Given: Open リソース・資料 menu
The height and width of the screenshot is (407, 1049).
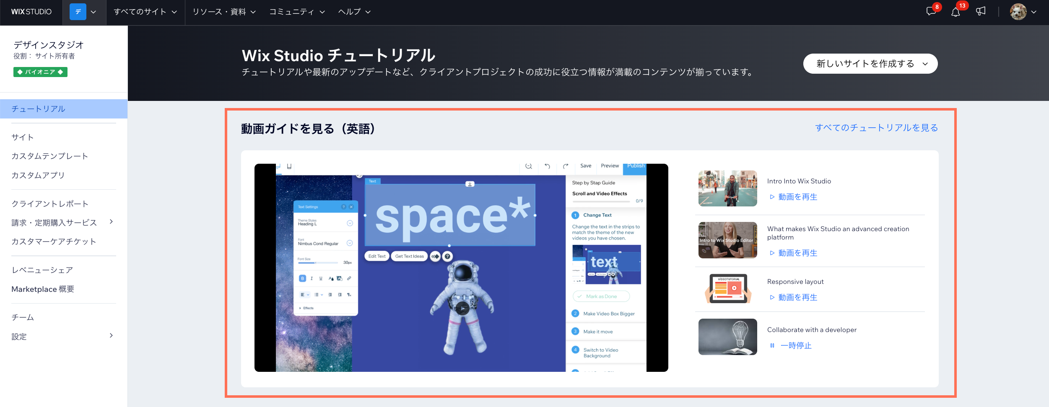Looking at the screenshot, I should pyautogui.click(x=224, y=12).
